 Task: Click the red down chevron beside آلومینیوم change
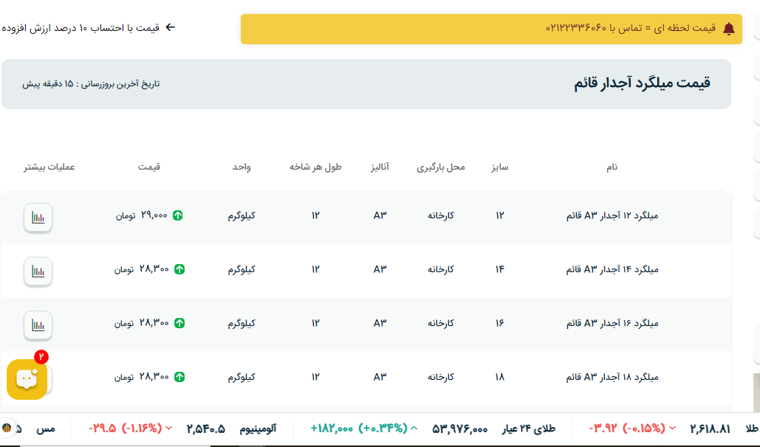pos(169,428)
